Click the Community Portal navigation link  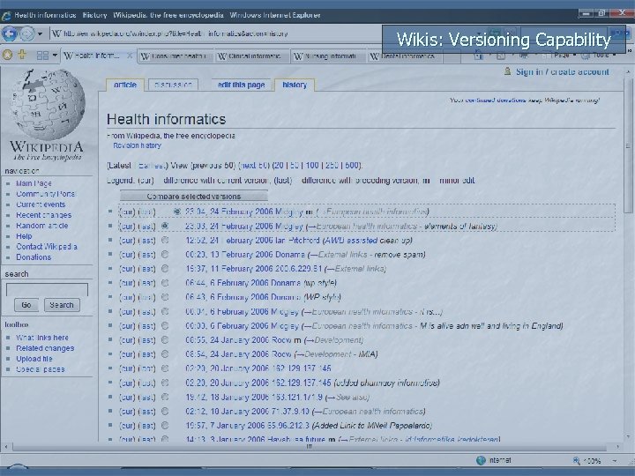[45, 194]
